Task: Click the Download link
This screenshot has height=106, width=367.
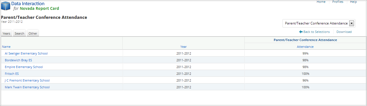Action: pos(344,32)
